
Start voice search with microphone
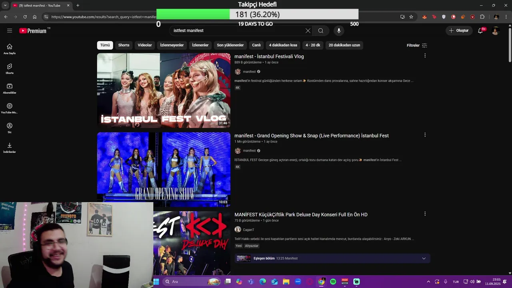339,30
